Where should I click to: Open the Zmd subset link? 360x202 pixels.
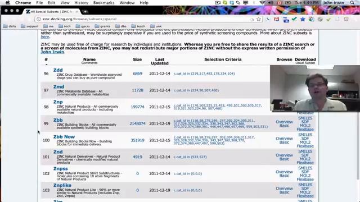(58, 87)
